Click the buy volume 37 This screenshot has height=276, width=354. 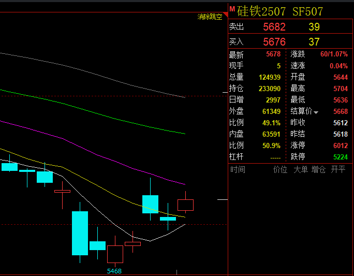tap(314, 42)
